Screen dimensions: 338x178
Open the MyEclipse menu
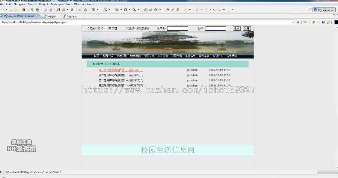click(57, 4)
